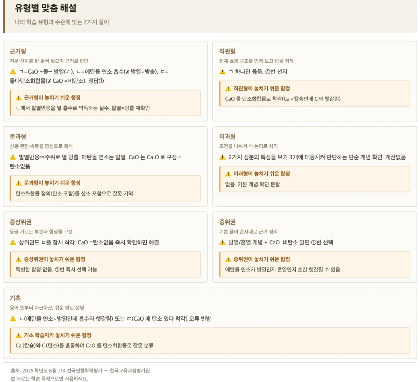Screen dimensions: 420x382
Task: Click the warning icon before '발열/흡열 개념 + CaO'
Action: (222, 242)
